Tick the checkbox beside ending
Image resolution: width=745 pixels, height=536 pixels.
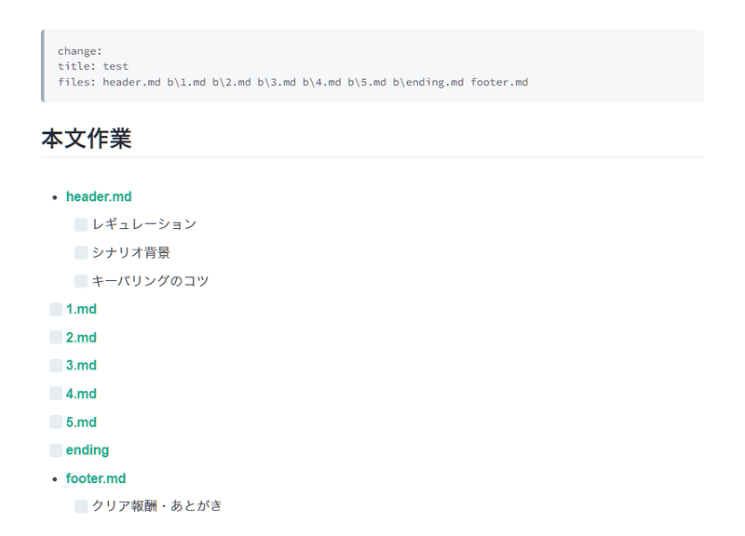[56, 450]
